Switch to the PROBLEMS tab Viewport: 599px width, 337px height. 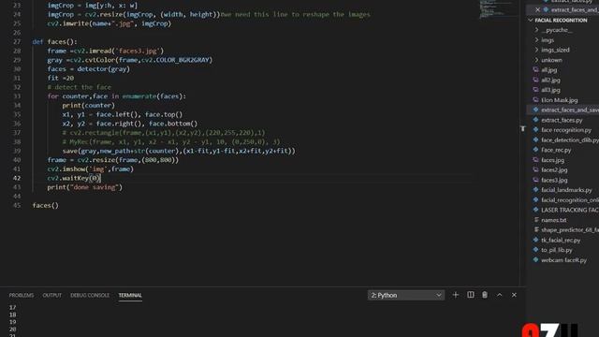pyautogui.click(x=22, y=296)
